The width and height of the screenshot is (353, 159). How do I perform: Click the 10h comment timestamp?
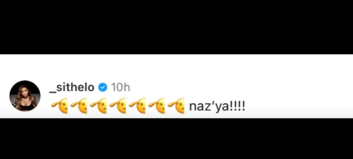(120, 87)
